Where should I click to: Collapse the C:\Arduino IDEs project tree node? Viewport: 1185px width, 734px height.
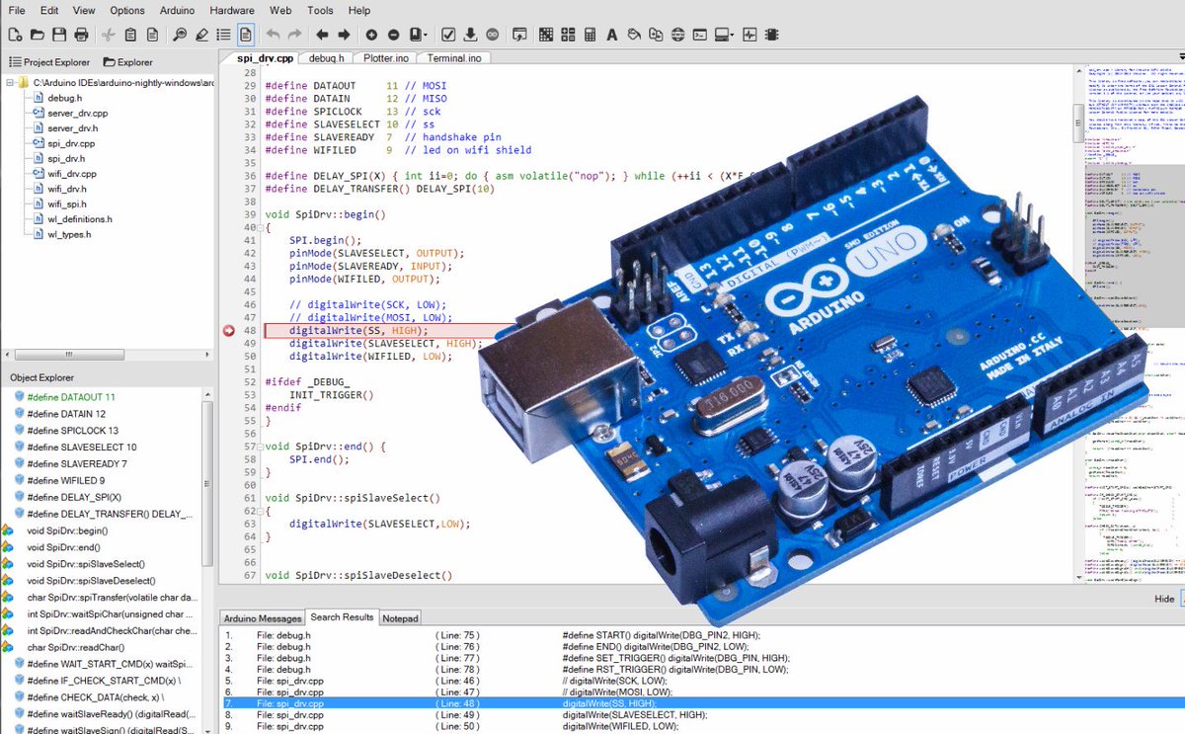coord(10,84)
